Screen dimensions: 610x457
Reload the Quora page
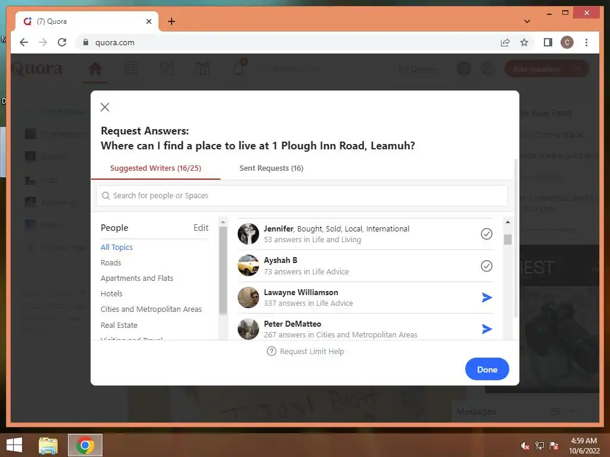62,42
